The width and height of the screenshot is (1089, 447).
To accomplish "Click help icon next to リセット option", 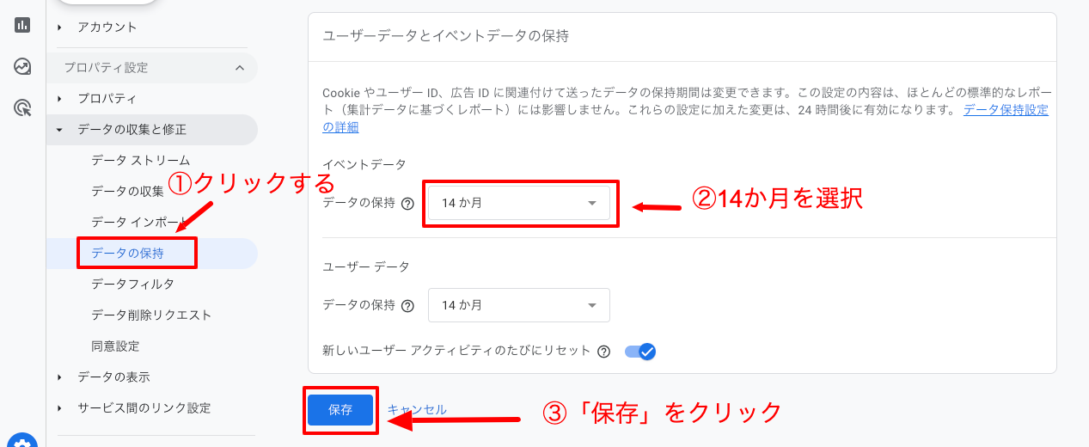I will click(x=603, y=352).
